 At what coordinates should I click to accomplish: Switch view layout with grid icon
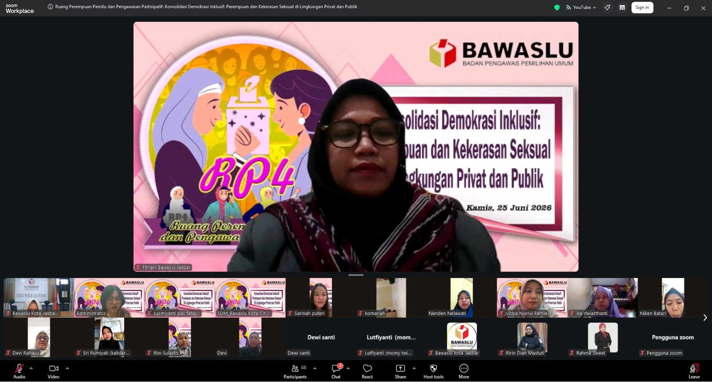(622, 8)
